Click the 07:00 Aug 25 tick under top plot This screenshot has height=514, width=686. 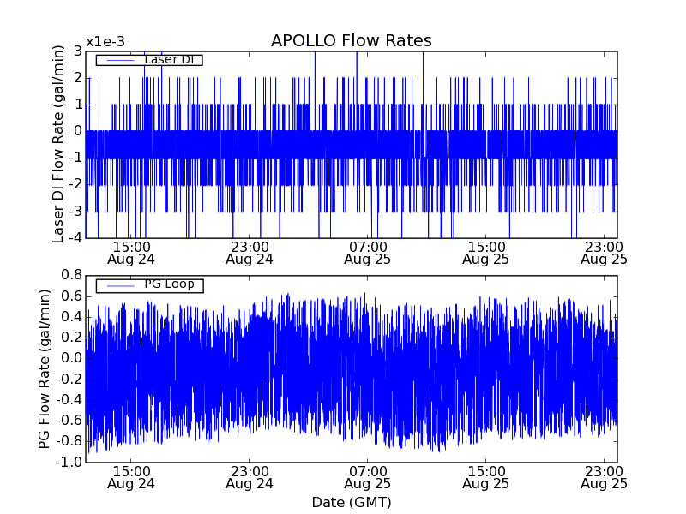pos(367,252)
